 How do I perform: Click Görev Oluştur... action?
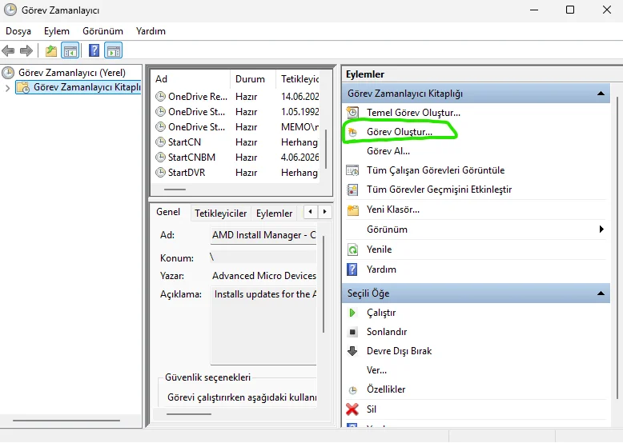click(400, 132)
